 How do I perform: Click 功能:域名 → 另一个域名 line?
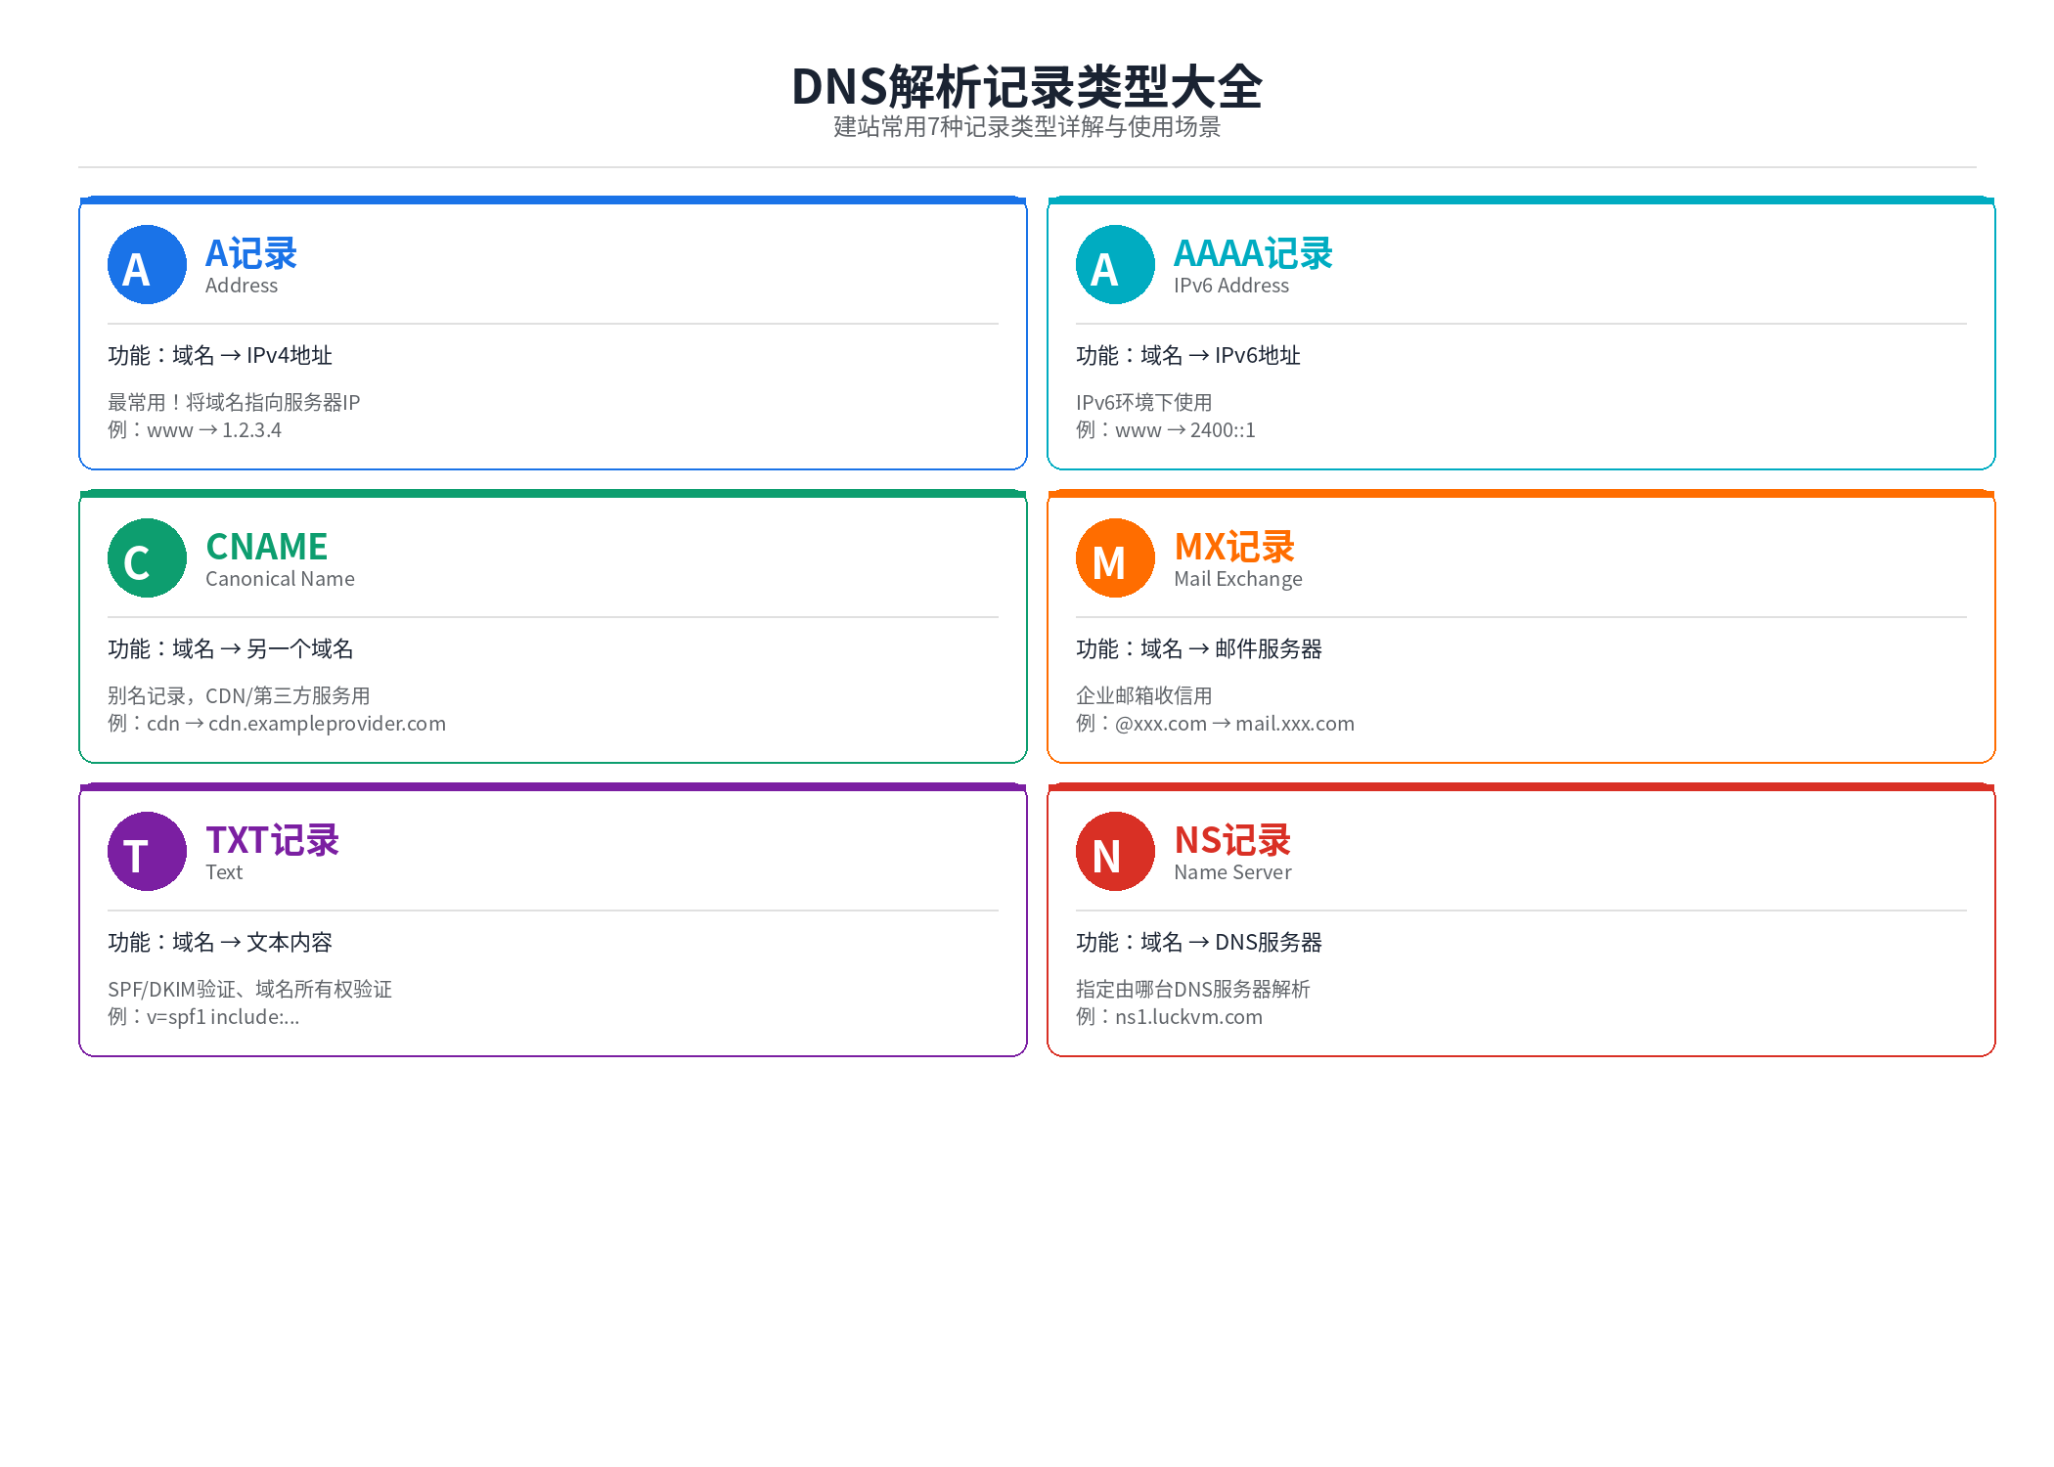click(231, 648)
